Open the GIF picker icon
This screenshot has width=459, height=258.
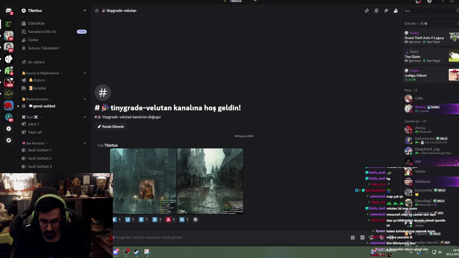click(362, 237)
